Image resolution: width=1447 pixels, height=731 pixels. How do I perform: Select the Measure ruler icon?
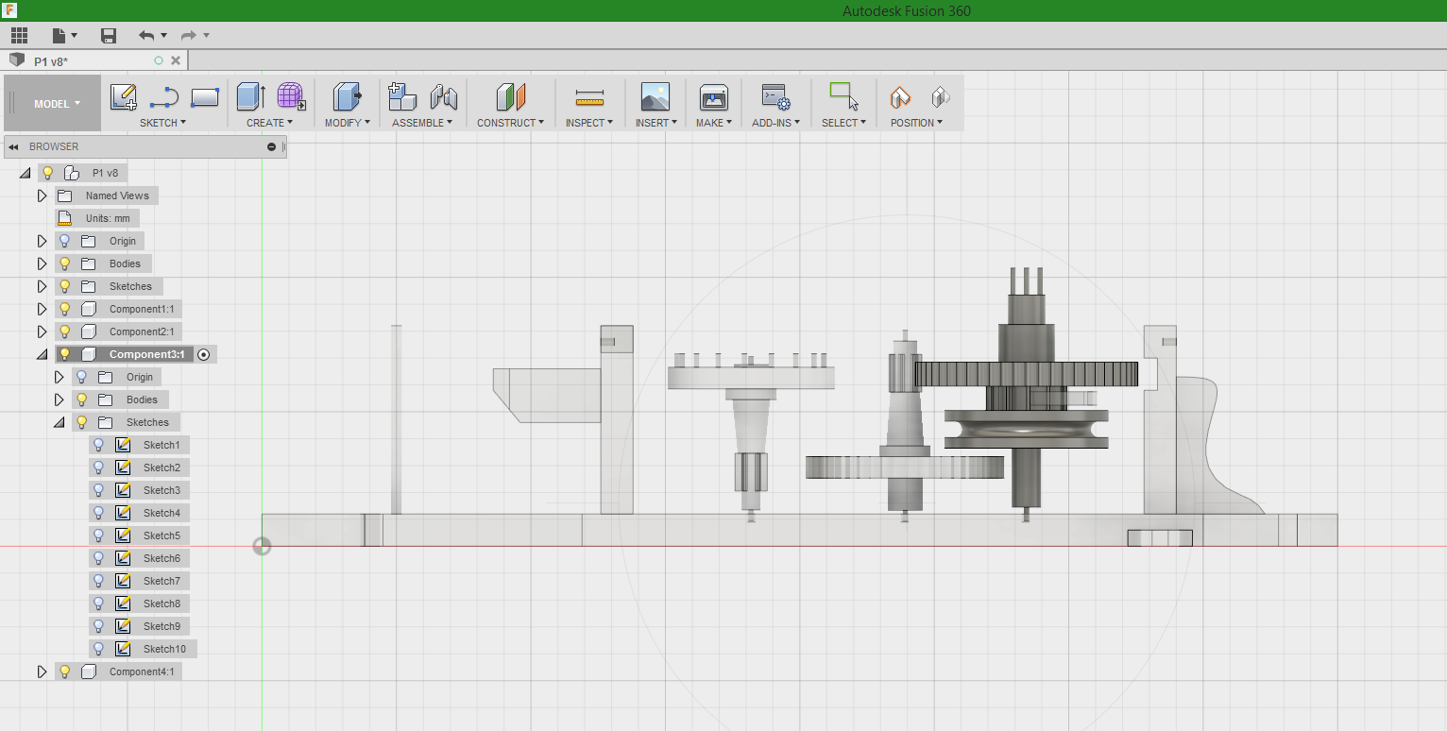[x=589, y=97]
